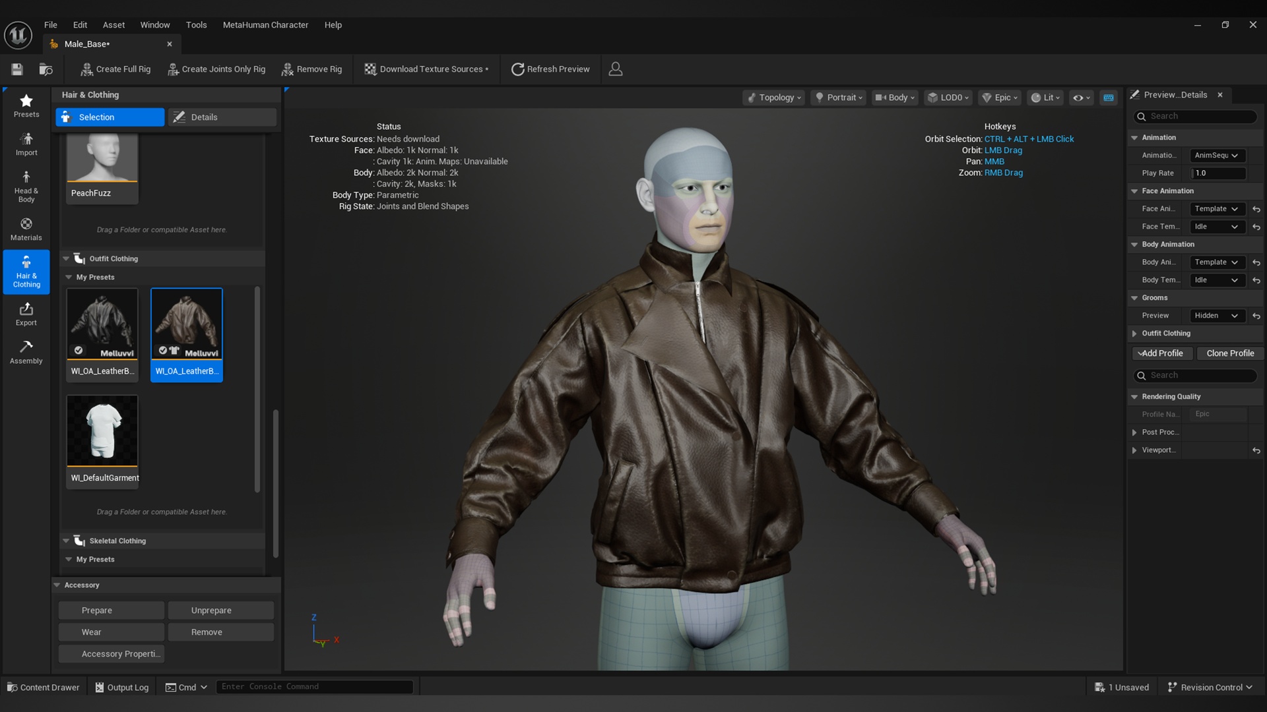This screenshot has width=1267, height=712.
Task: Open the Materials sidebar section
Action: click(26, 229)
